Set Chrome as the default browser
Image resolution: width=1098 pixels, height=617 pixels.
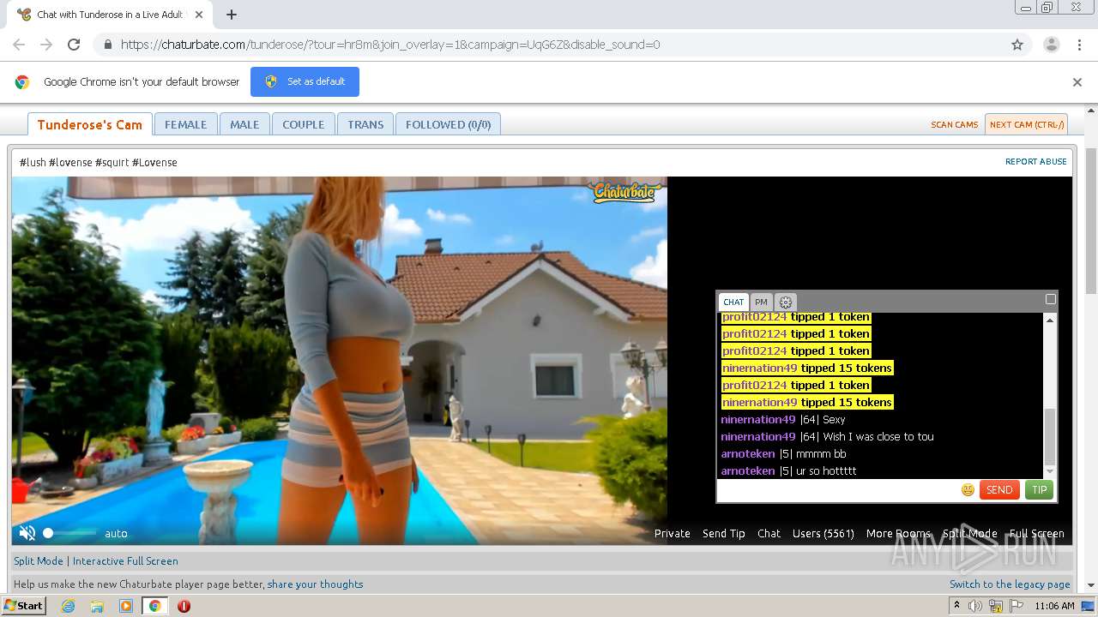[x=305, y=81]
